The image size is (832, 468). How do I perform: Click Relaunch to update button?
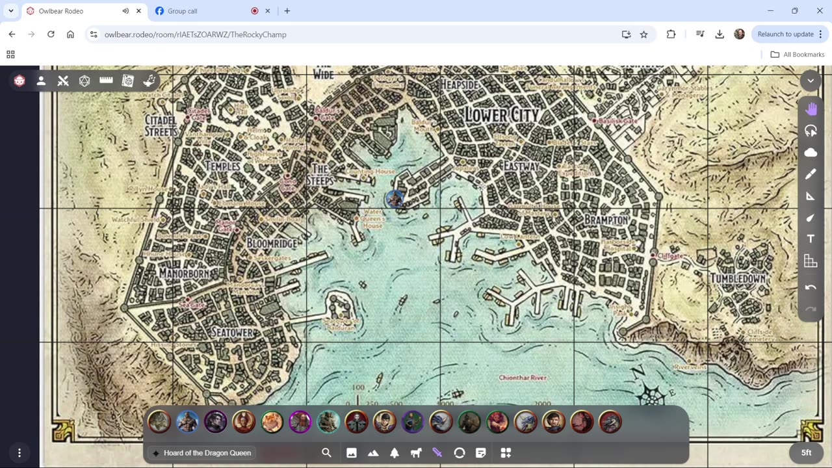[x=785, y=34]
